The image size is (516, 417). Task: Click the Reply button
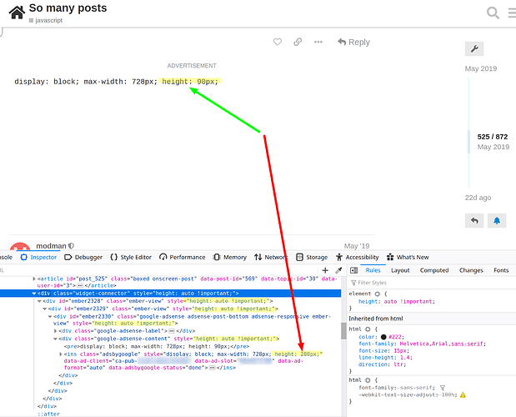(x=353, y=43)
